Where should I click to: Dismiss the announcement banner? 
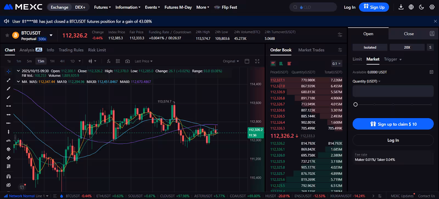pyautogui.click(x=435, y=21)
